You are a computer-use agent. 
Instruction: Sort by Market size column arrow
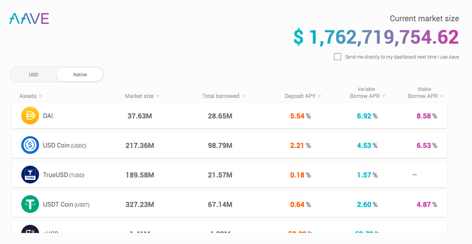coord(158,96)
